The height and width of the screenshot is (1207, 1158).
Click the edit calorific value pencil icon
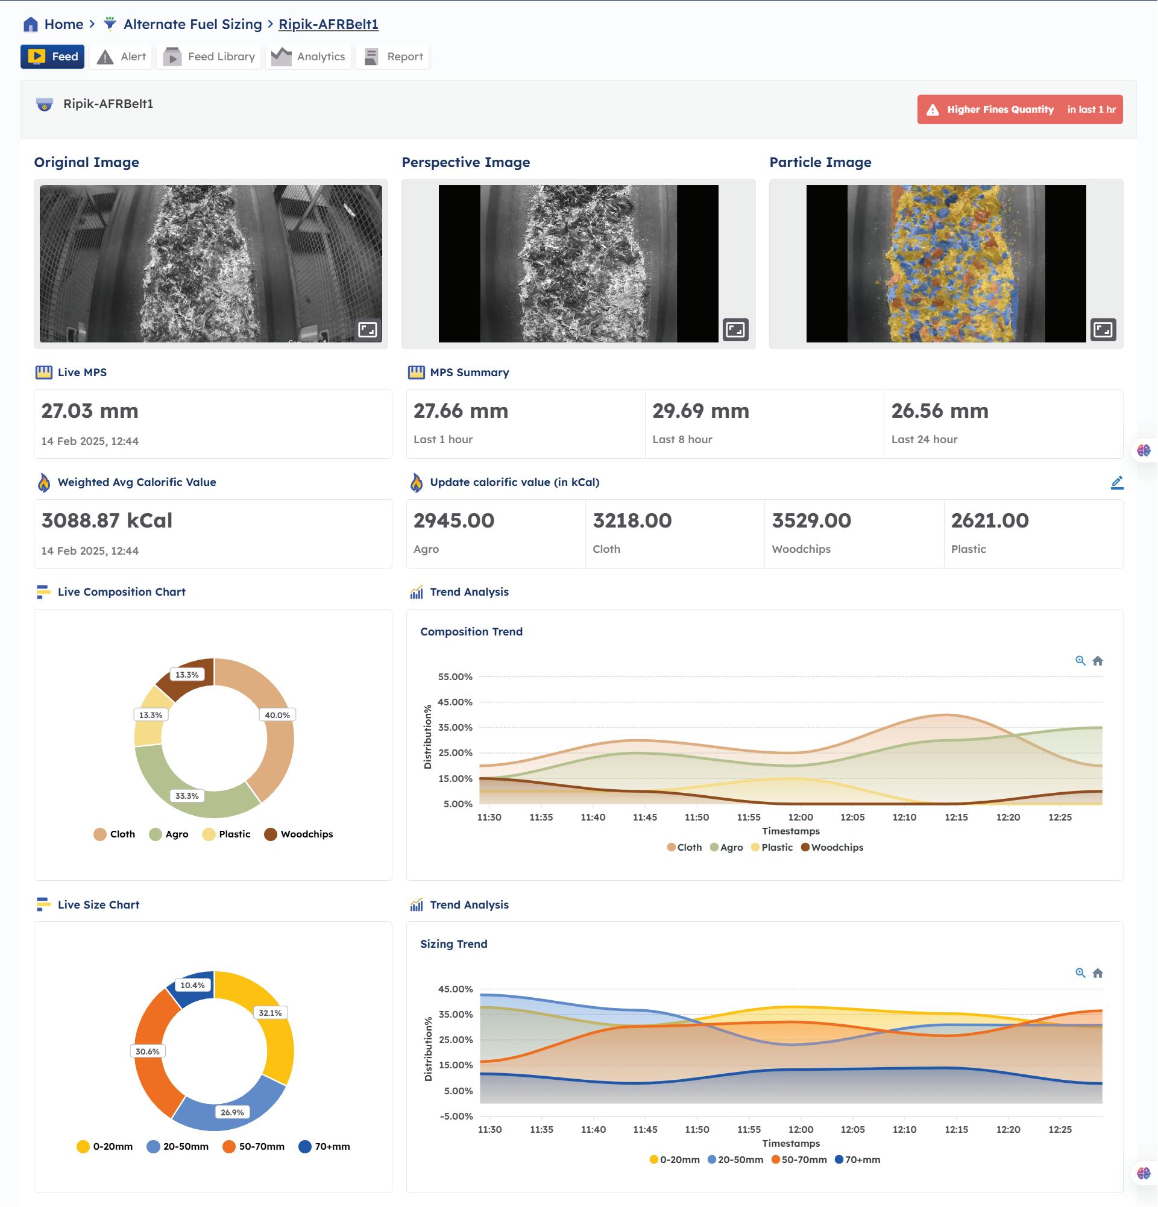click(1117, 483)
